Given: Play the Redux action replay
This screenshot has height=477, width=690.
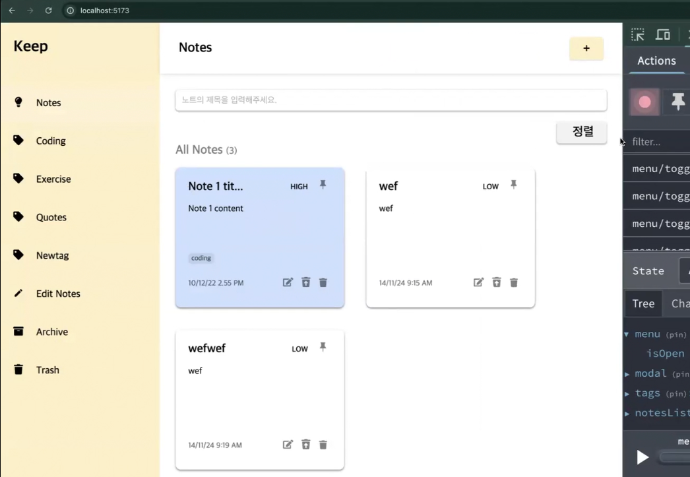Looking at the screenshot, I should point(643,457).
